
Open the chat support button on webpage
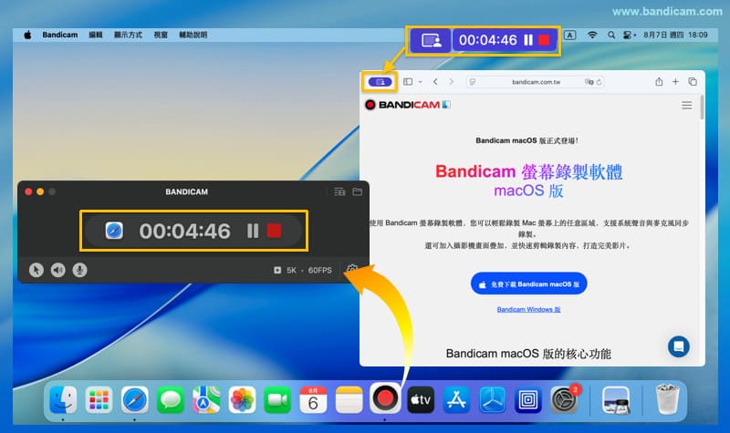[x=679, y=346]
